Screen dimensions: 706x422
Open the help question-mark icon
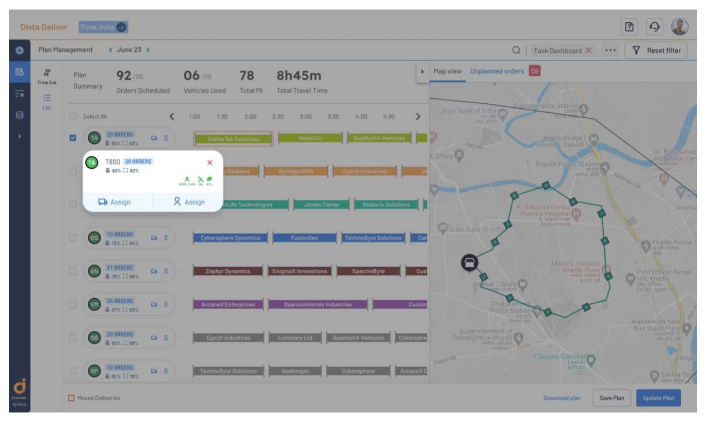pos(629,27)
